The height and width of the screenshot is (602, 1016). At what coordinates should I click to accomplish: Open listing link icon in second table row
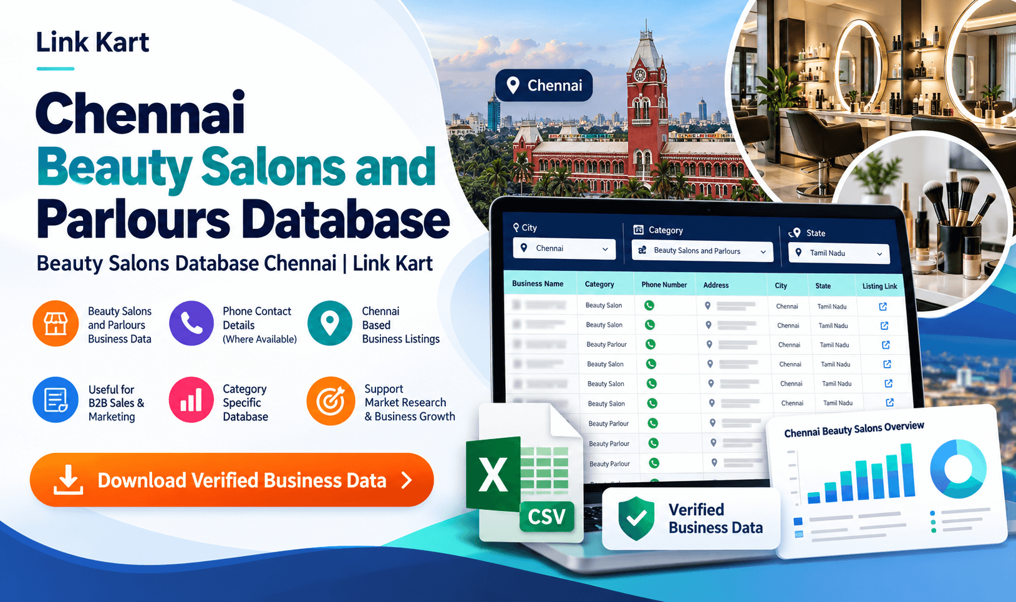(x=884, y=326)
